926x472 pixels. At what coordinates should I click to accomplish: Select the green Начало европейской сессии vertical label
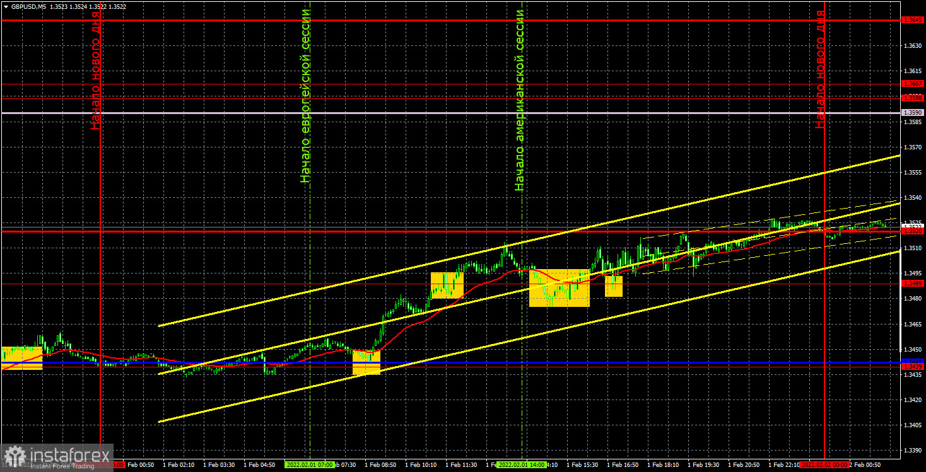tap(306, 96)
